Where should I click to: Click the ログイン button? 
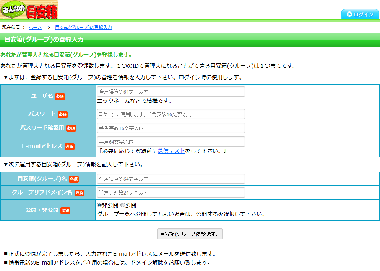pyautogui.click(x=360, y=15)
